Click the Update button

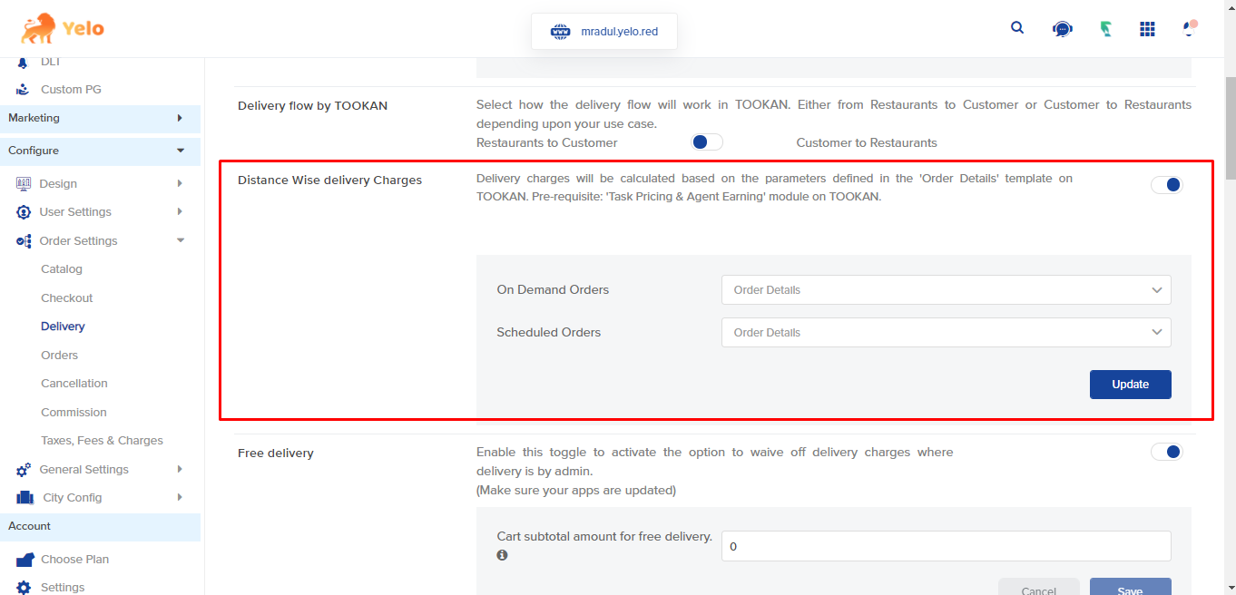click(1130, 384)
